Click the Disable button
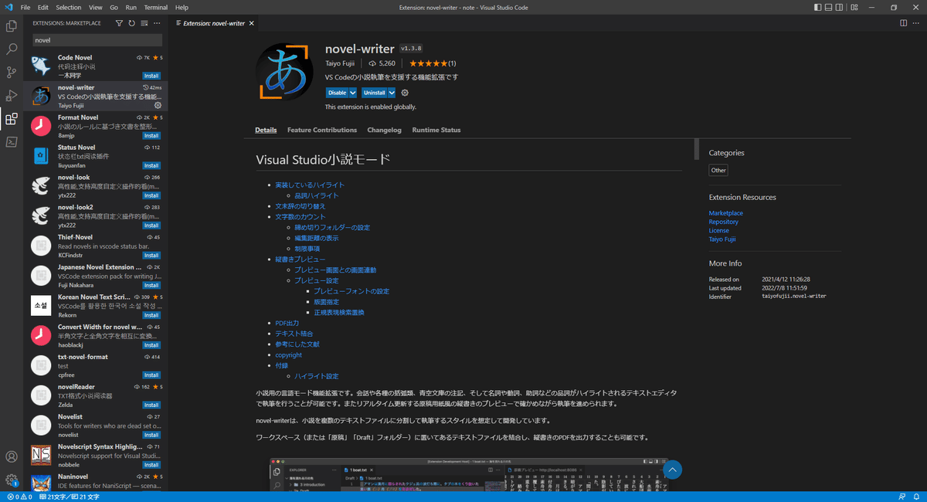Image resolution: width=927 pixels, height=502 pixels. 337,93
